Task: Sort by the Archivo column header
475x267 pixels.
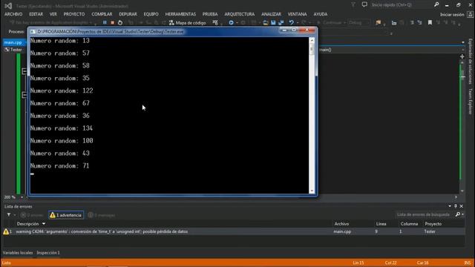Action: pos(341,224)
